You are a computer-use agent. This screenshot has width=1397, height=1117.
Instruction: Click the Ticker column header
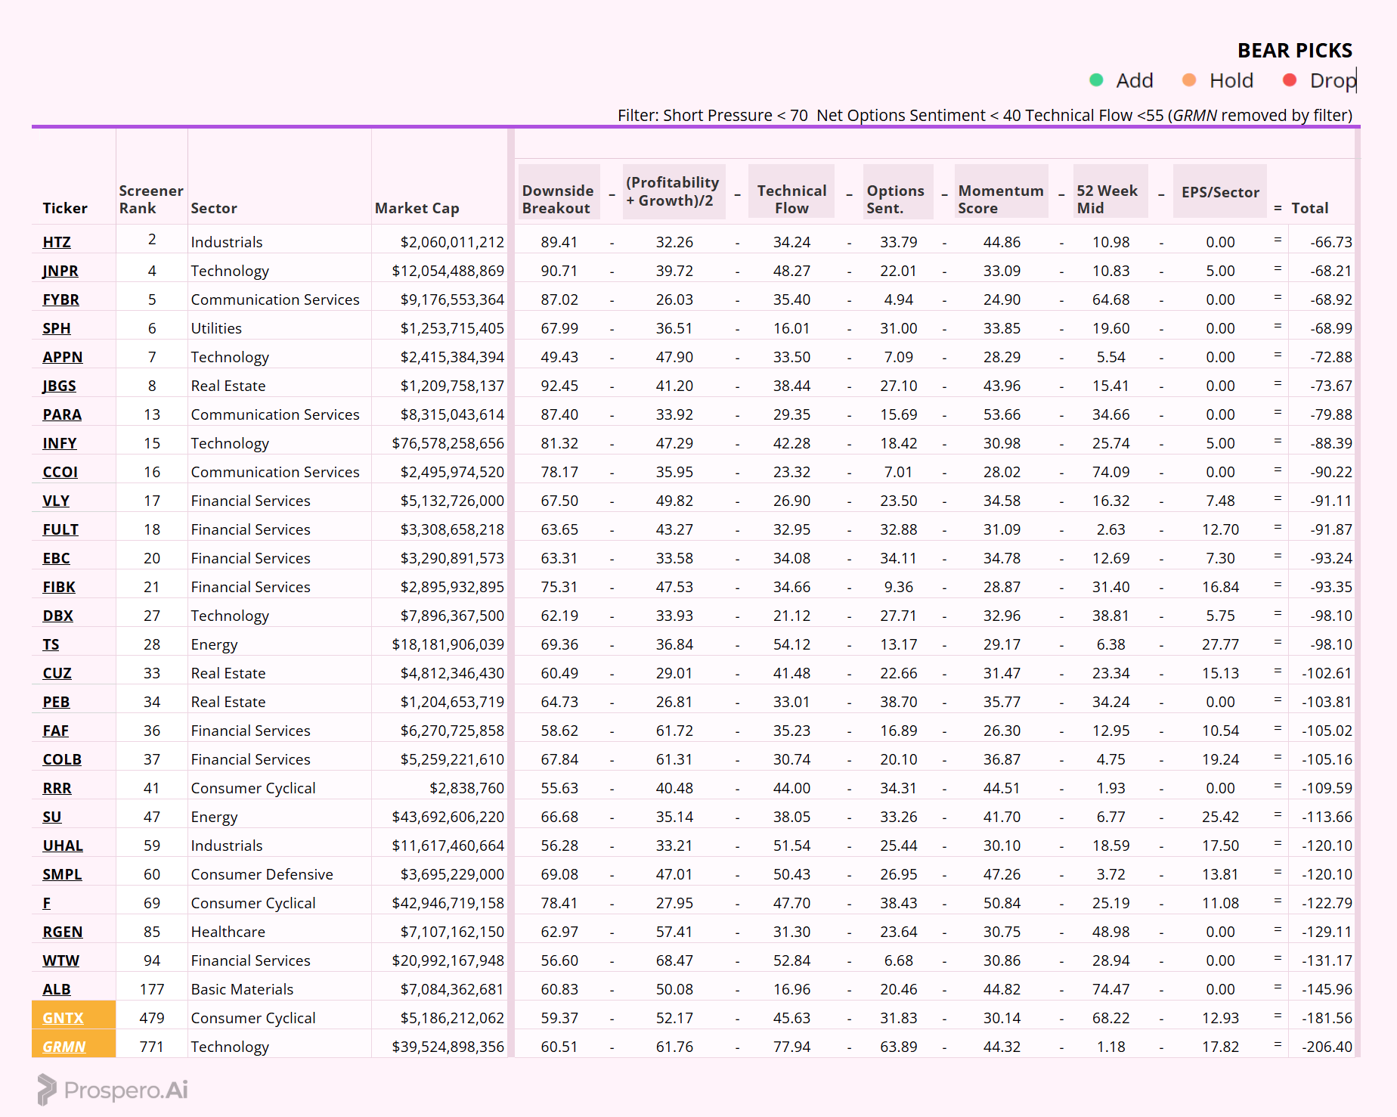pos(65,208)
